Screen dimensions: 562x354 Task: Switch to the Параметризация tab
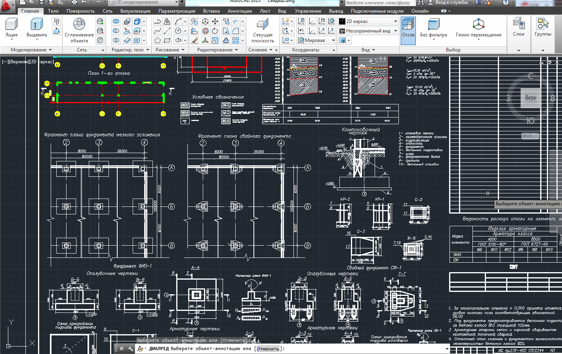(x=177, y=11)
